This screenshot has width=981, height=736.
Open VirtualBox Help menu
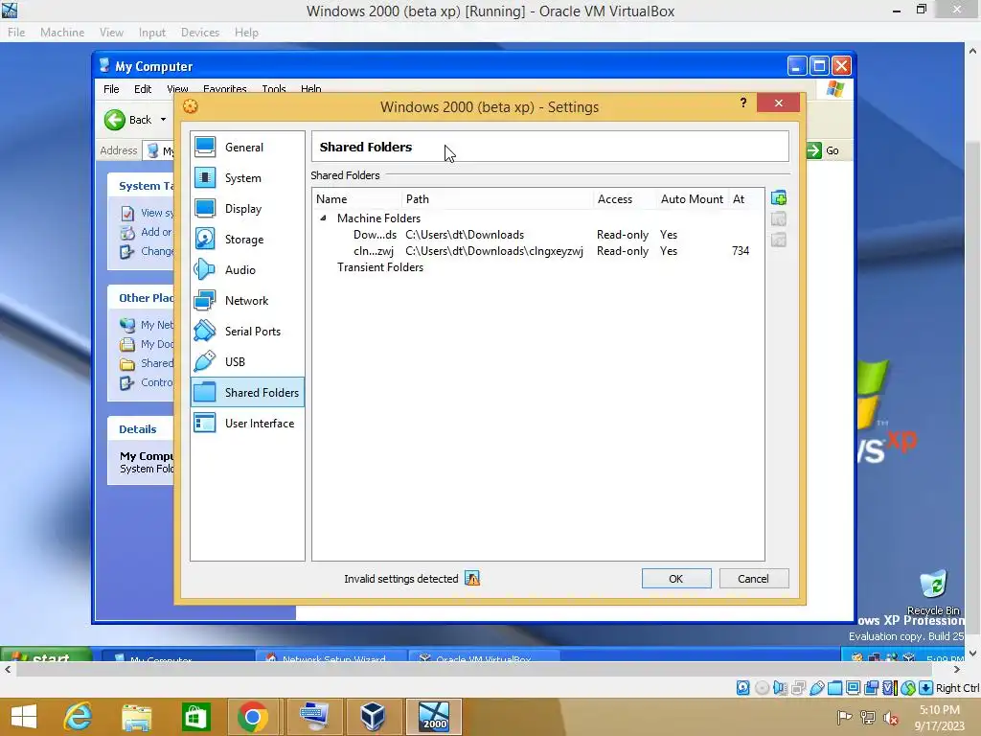[x=246, y=33]
